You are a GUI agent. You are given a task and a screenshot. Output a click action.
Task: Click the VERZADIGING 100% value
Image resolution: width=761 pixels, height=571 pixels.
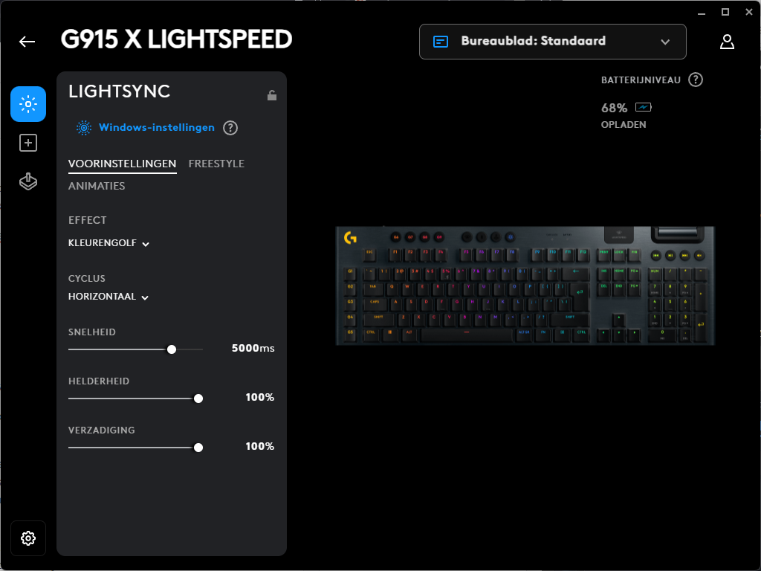pyautogui.click(x=259, y=446)
